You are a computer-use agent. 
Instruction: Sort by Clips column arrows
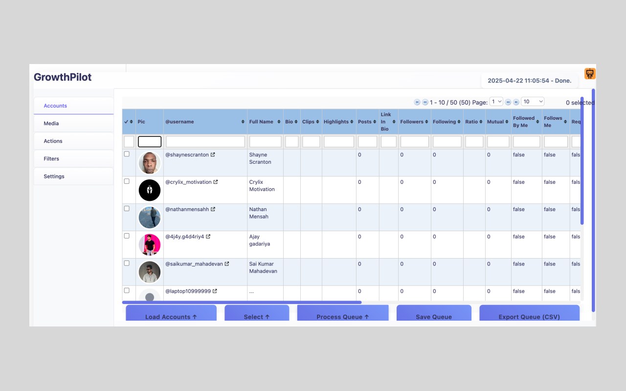click(x=317, y=122)
